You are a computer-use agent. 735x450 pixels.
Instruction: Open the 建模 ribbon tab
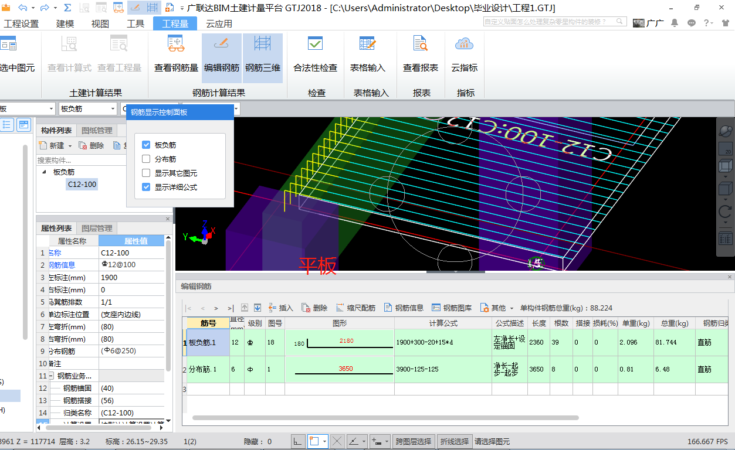coord(65,23)
